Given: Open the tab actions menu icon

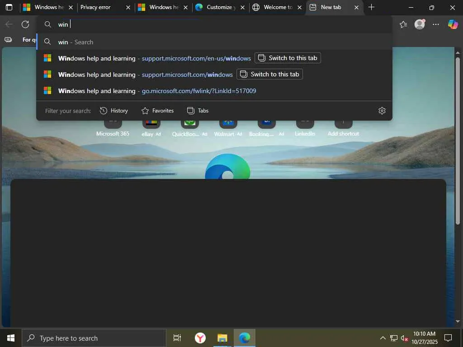Looking at the screenshot, I should click(x=9, y=7).
